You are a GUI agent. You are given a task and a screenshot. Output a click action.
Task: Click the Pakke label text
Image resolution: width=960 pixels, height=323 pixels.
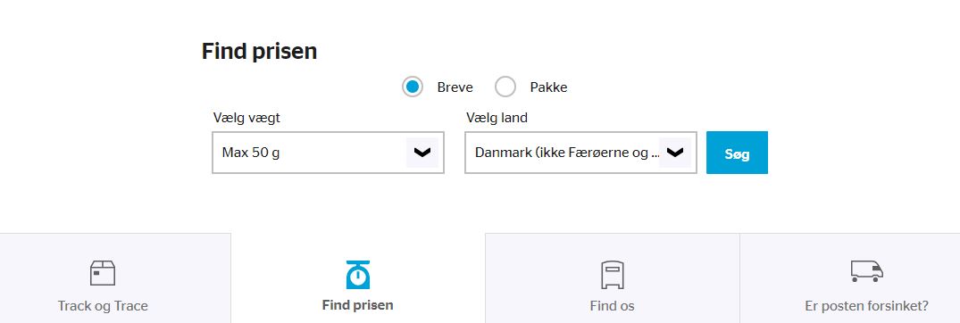(548, 87)
